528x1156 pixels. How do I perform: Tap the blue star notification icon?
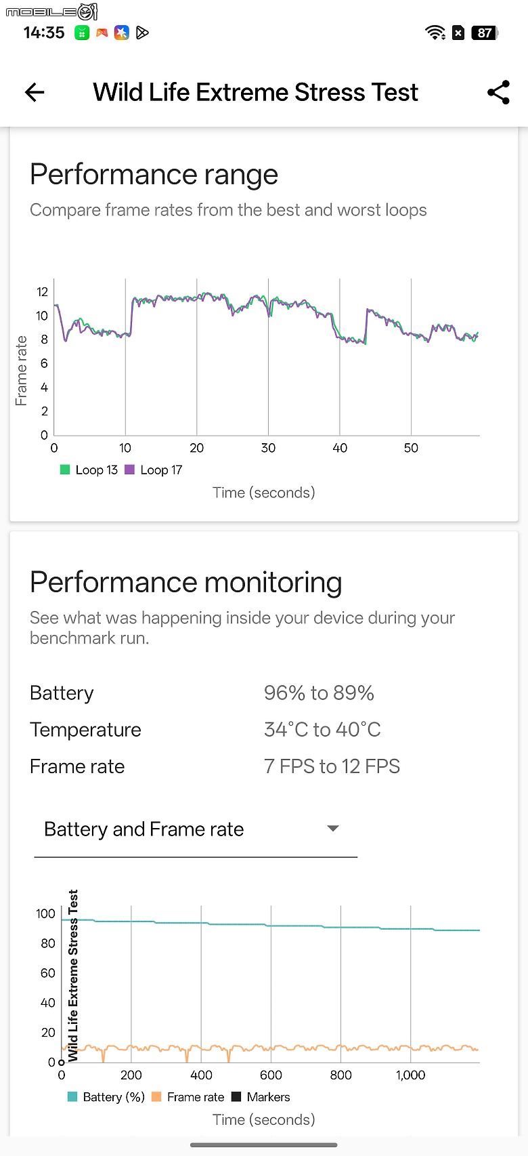121,32
